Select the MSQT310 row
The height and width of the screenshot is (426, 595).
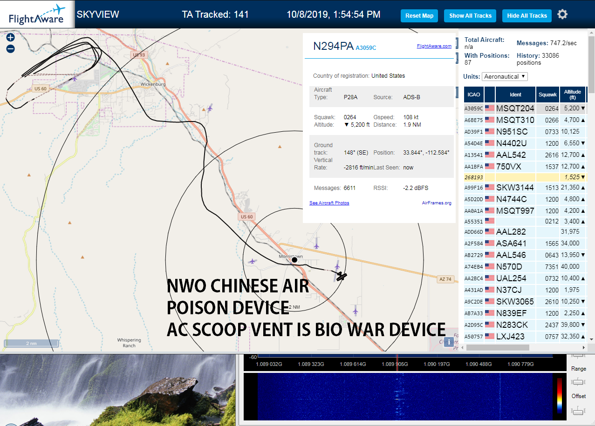tap(525, 120)
